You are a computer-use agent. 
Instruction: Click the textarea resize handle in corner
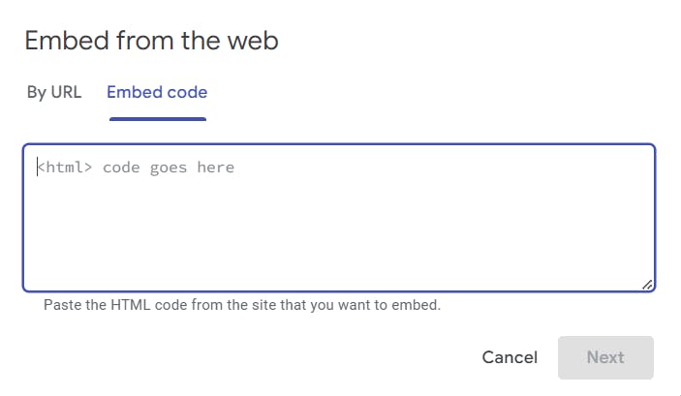(646, 284)
